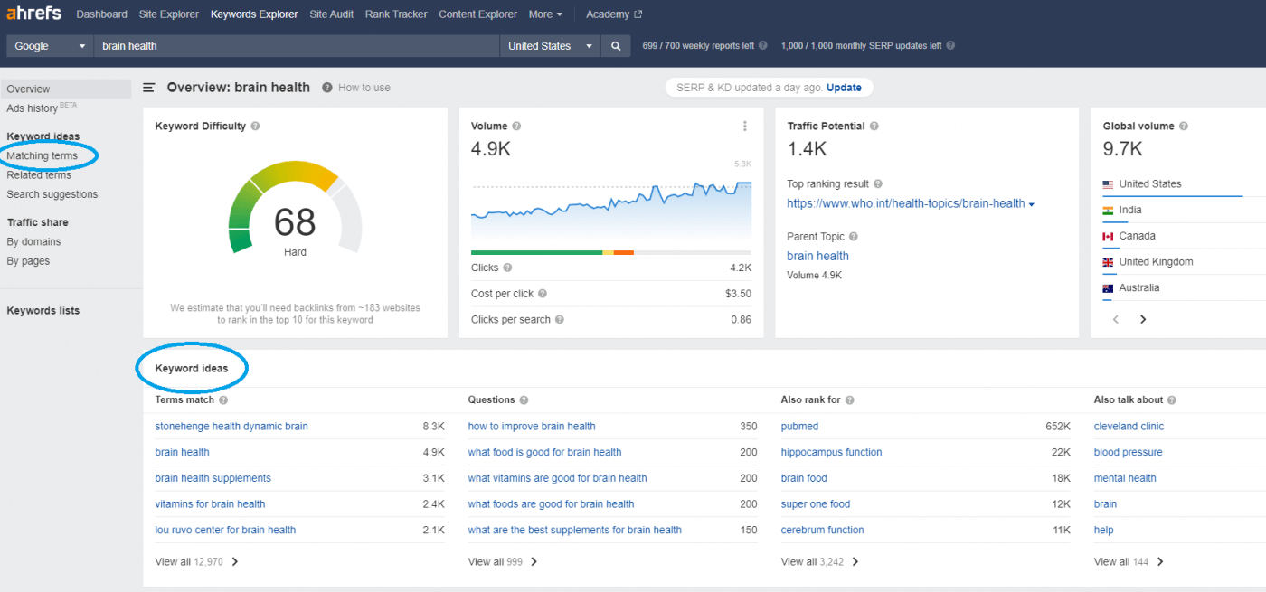Click the magnifier search button

[x=616, y=46]
